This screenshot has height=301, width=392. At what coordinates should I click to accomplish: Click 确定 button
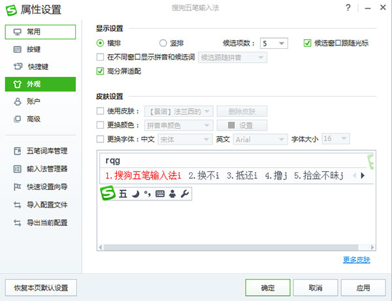coord(268,288)
